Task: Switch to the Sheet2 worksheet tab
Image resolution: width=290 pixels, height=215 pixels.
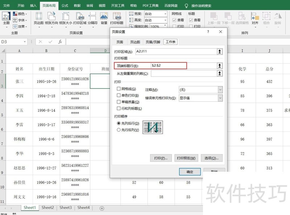Action: coord(48,208)
